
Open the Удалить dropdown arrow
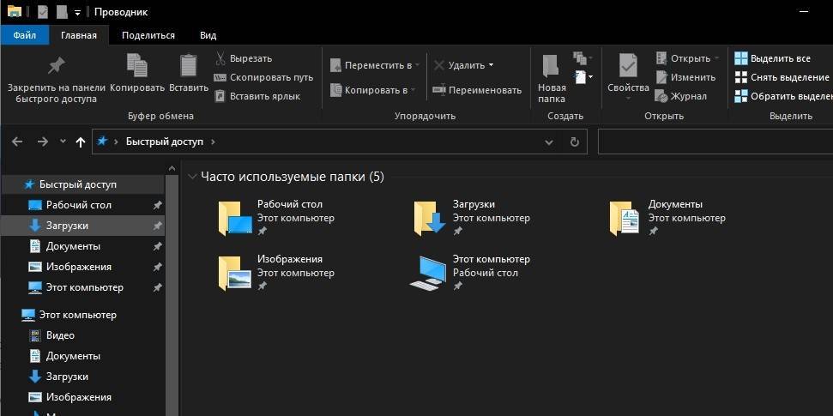tap(491, 65)
